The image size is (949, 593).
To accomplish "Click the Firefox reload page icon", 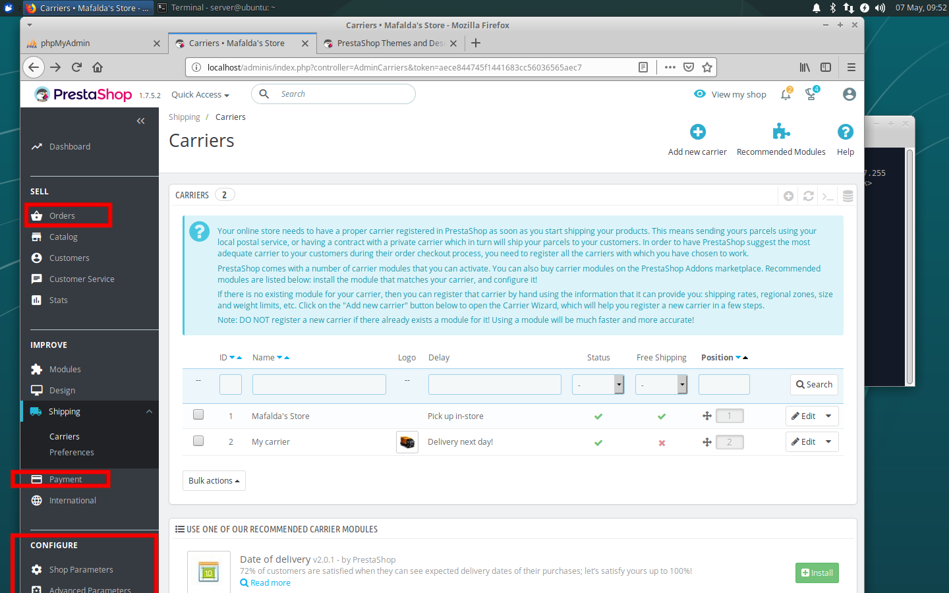I will click(76, 67).
